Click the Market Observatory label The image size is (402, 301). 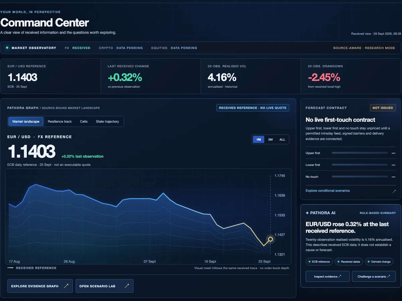(34, 48)
